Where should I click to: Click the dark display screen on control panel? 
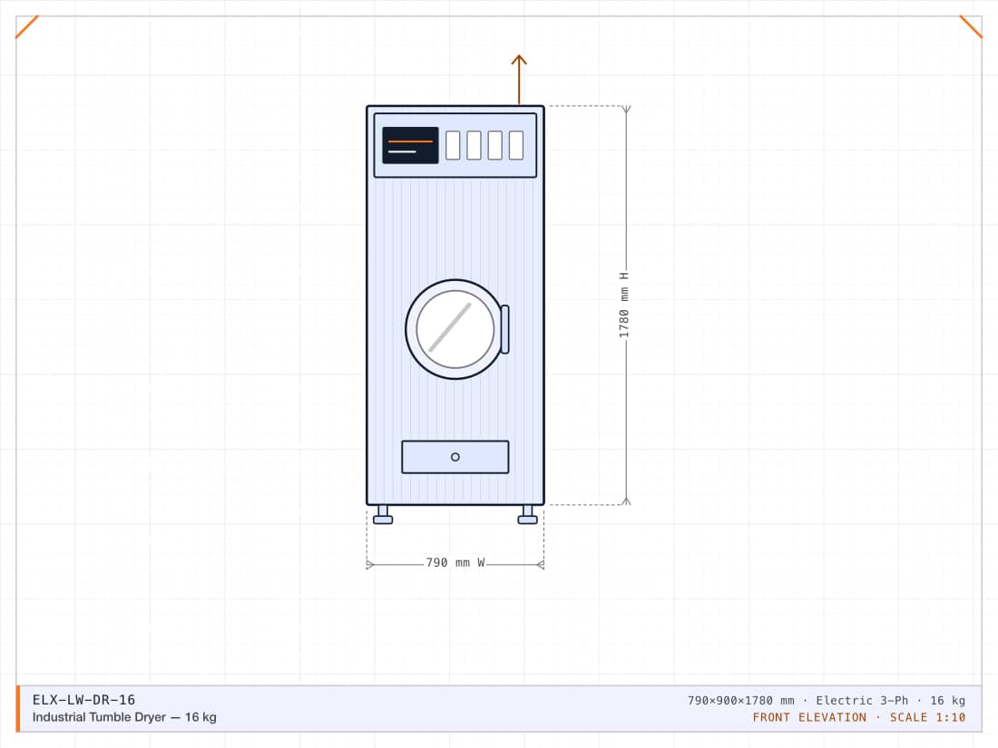410,146
